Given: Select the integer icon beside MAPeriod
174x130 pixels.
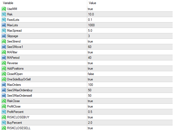Looking at the screenshot, I should 4,58.
